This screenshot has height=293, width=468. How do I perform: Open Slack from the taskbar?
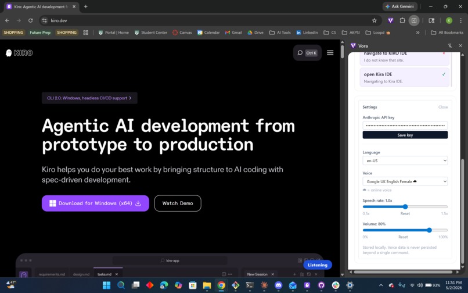coord(336,285)
